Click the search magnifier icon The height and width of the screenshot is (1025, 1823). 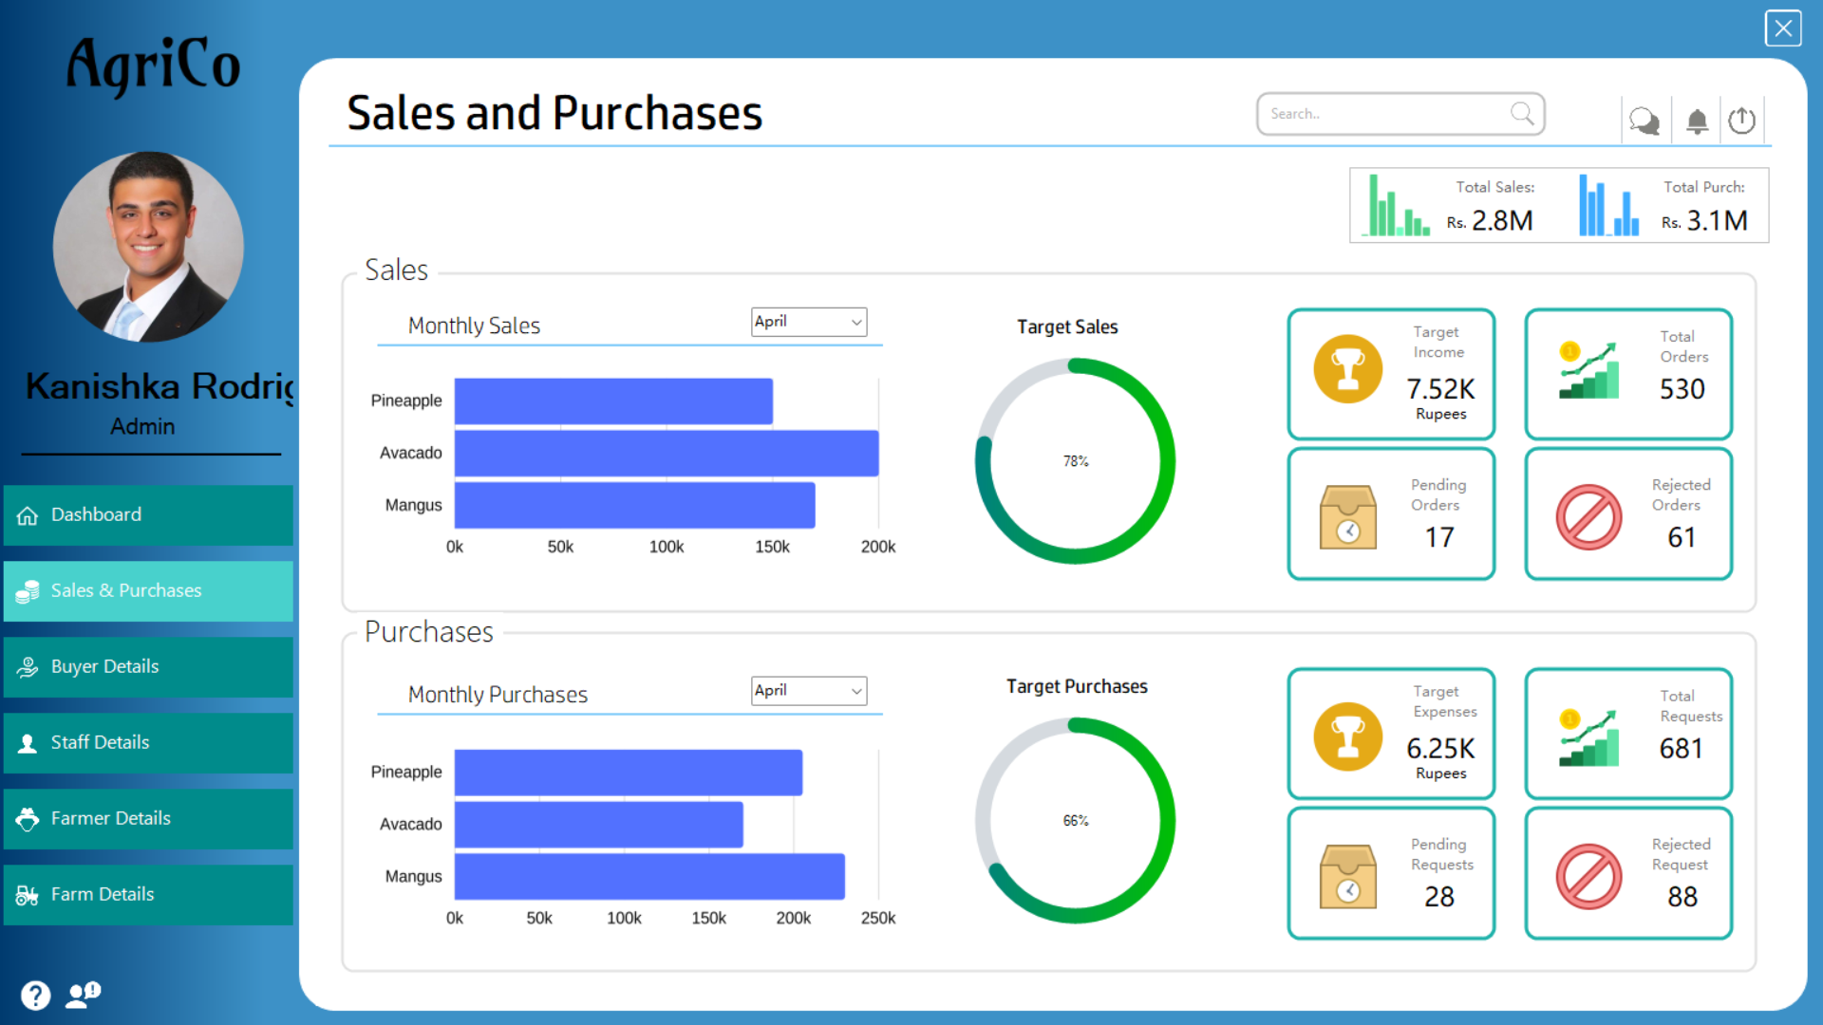tap(1522, 114)
